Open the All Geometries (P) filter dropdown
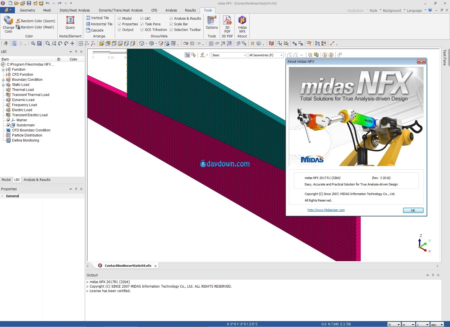 (266, 55)
